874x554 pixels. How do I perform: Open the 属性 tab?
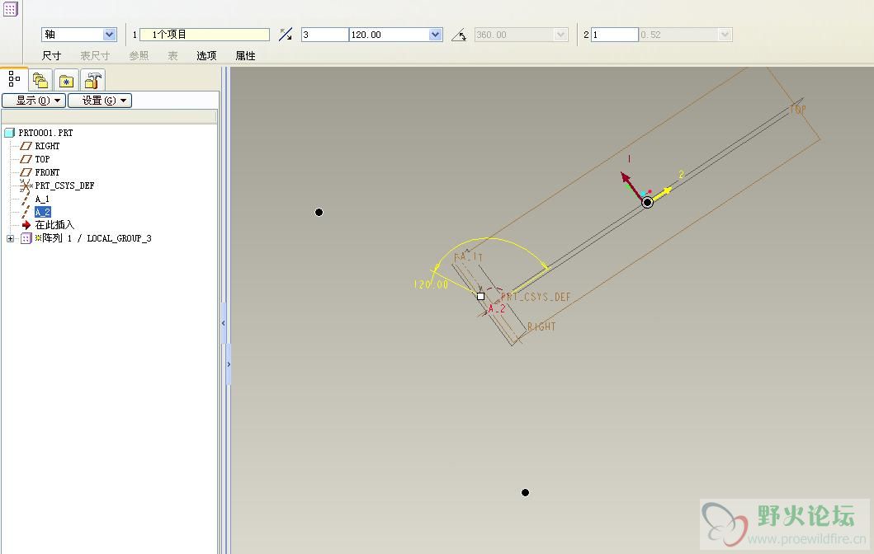click(x=245, y=56)
